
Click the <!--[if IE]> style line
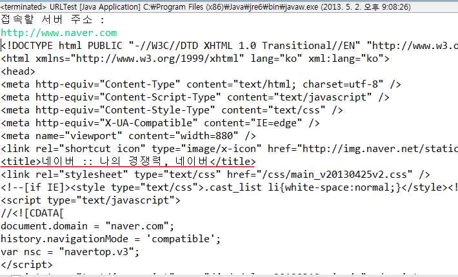click(229, 187)
